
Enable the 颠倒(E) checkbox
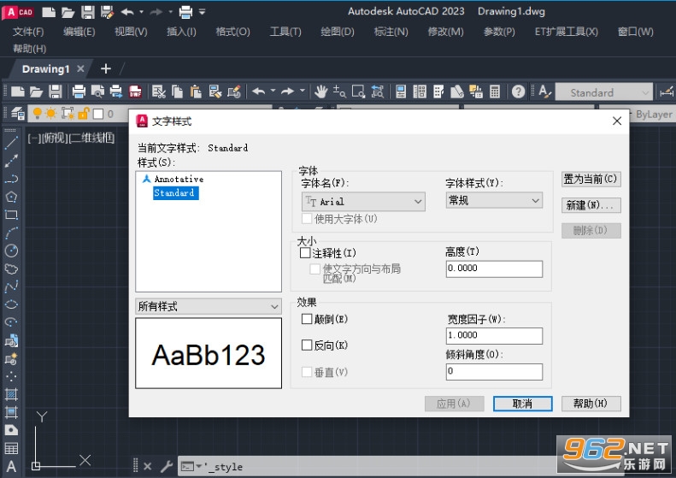point(307,319)
